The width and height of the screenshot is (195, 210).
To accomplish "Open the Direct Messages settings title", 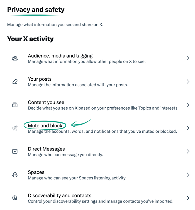I will (x=46, y=149).
